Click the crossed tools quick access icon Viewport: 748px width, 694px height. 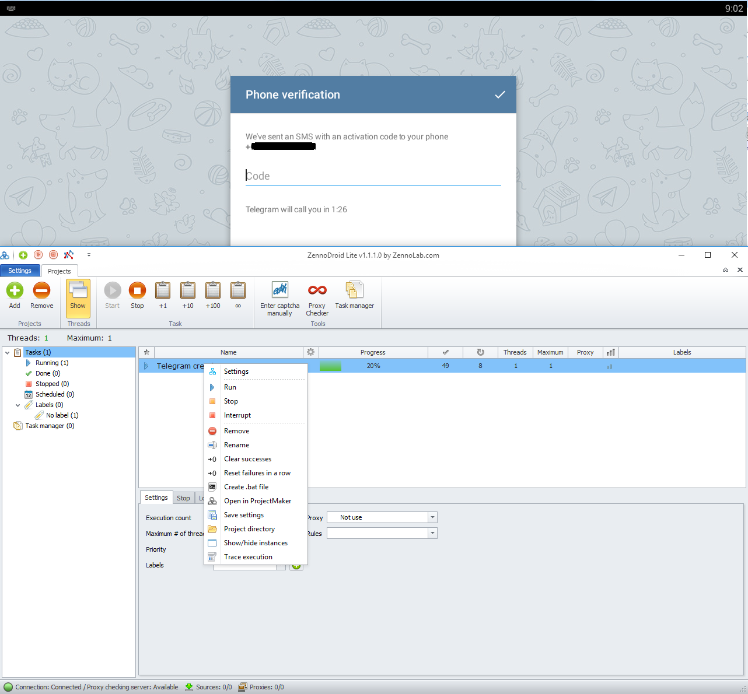(x=69, y=255)
